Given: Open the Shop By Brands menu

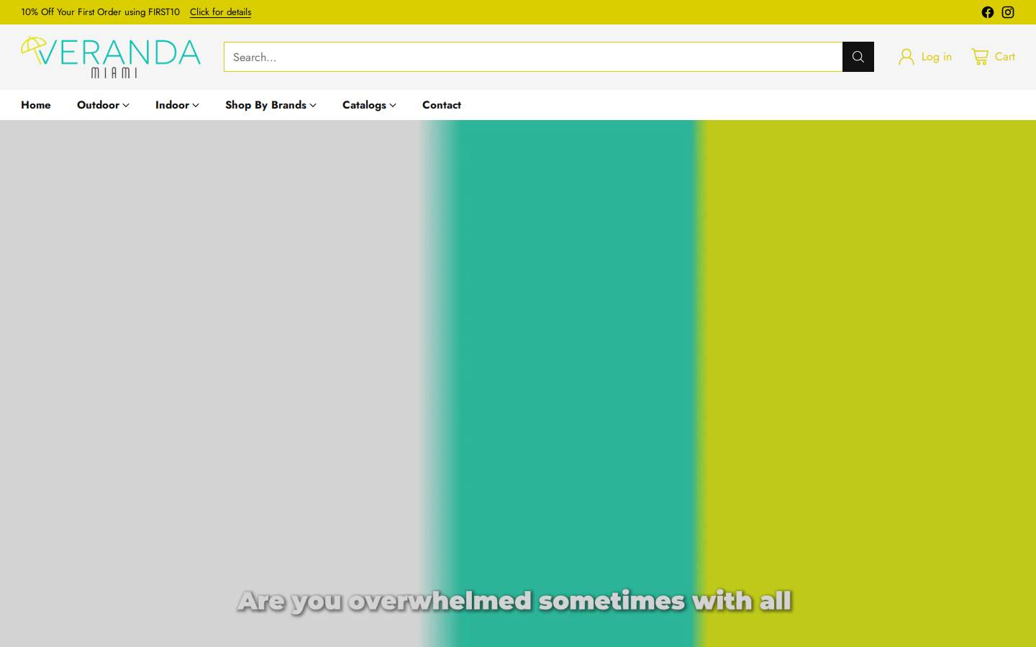Looking at the screenshot, I should click(265, 105).
